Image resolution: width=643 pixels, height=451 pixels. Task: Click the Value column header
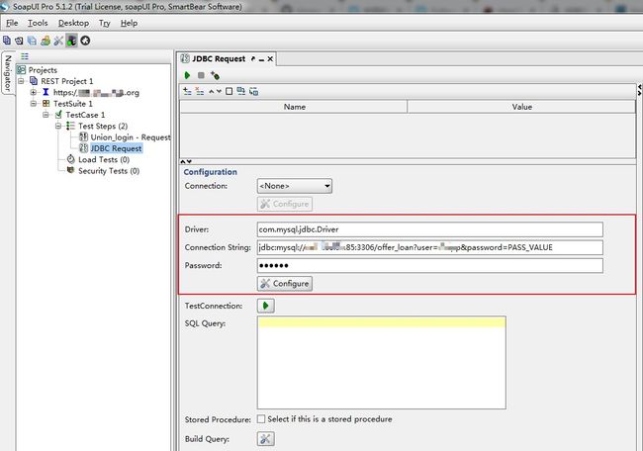point(521,107)
